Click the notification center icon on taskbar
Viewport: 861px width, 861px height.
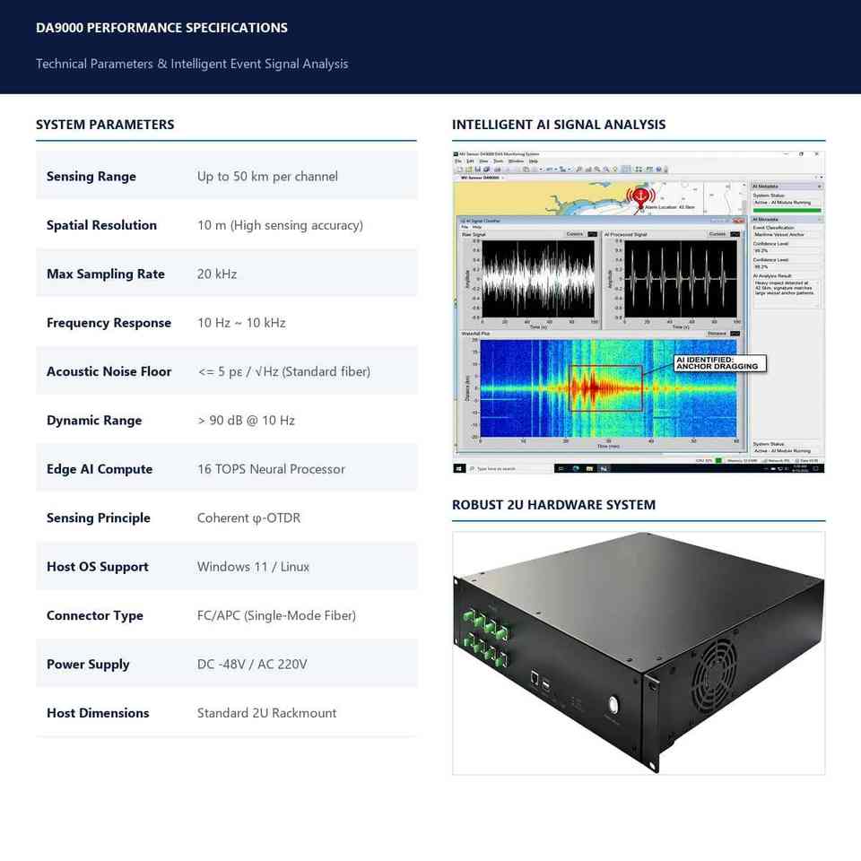tap(815, 468)
